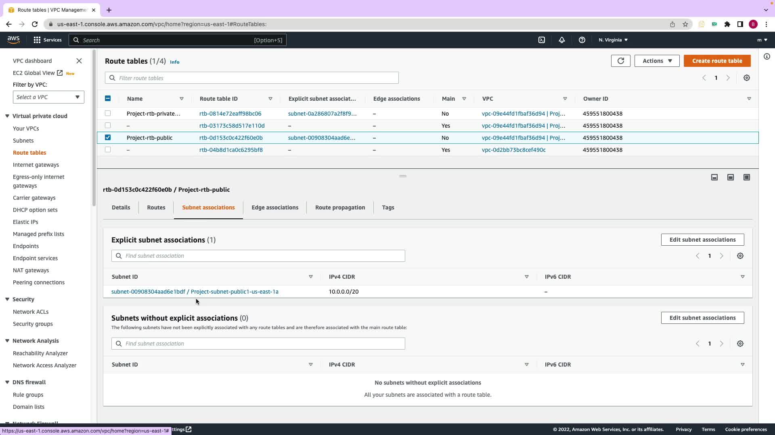This screenshot has height=435, width=775.
Task: Close the VPC sidebar navigation
Action: pos(79,61)
